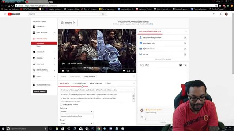Select Stream now sub-item
The width and height of the screenshot is (234, 131).
coord(44,43)
